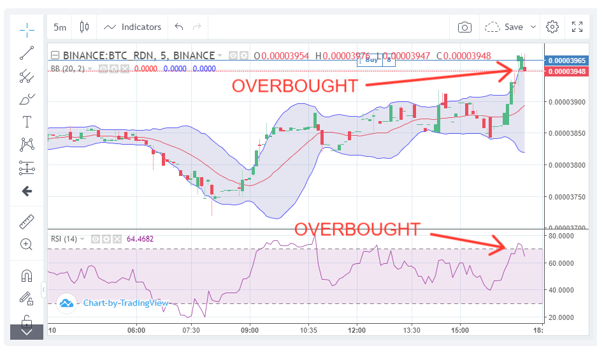
Task: Open RSI (14) indicator dropdown
Action: point(82,239)
